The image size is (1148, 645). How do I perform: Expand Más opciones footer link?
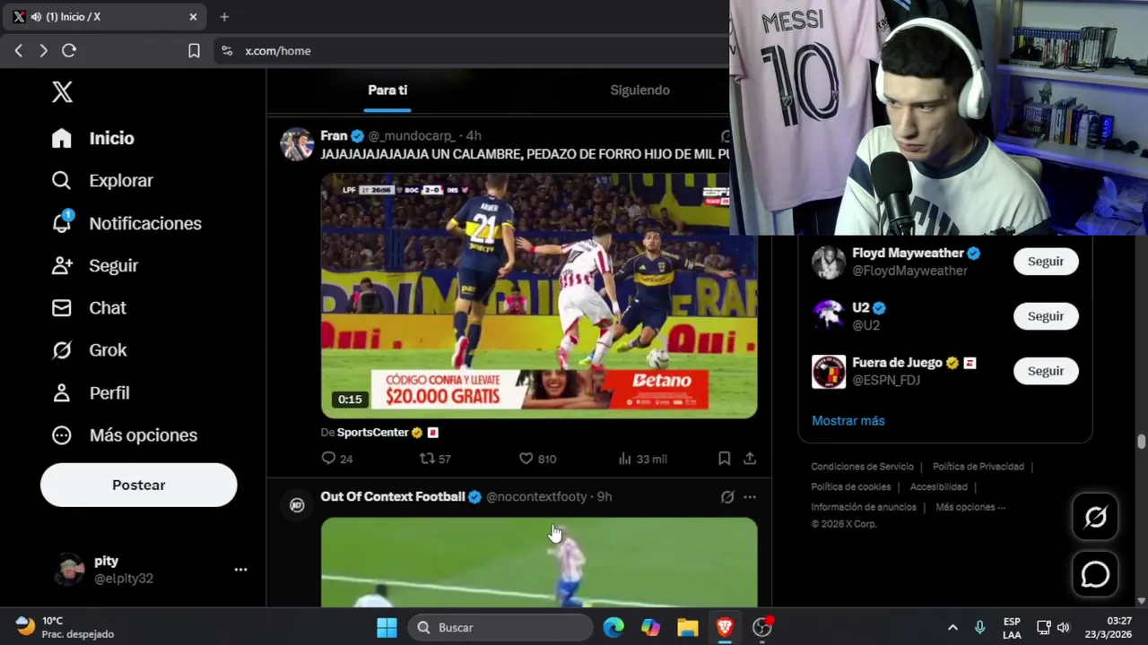970,507
